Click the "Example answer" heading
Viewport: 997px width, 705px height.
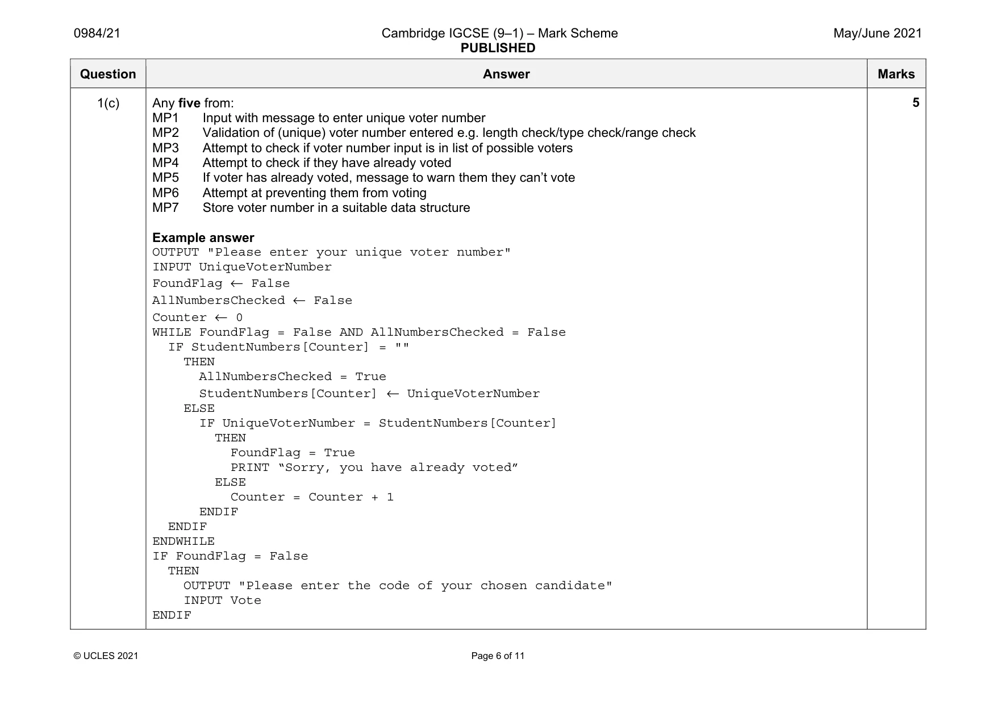[x=203, y=237]
